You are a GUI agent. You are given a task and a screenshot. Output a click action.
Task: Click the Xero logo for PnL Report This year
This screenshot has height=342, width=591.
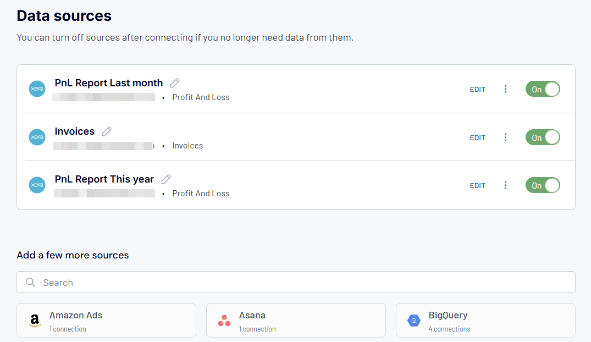37,185
